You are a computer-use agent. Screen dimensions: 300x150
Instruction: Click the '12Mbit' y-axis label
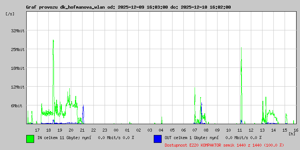click(18, 87)
